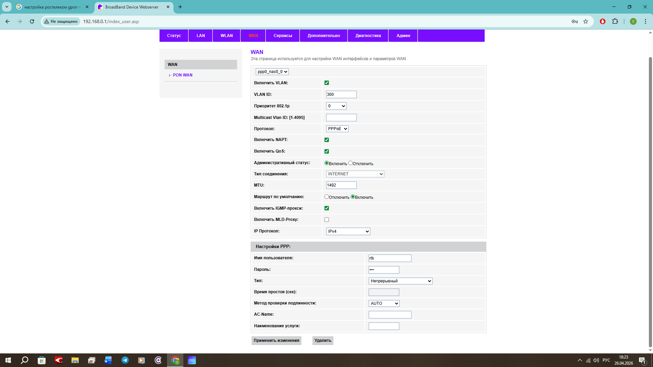This screenshot has width=653, height=367.
Task: Open the PON WAN sidebar link
Action: pos(183,75)
